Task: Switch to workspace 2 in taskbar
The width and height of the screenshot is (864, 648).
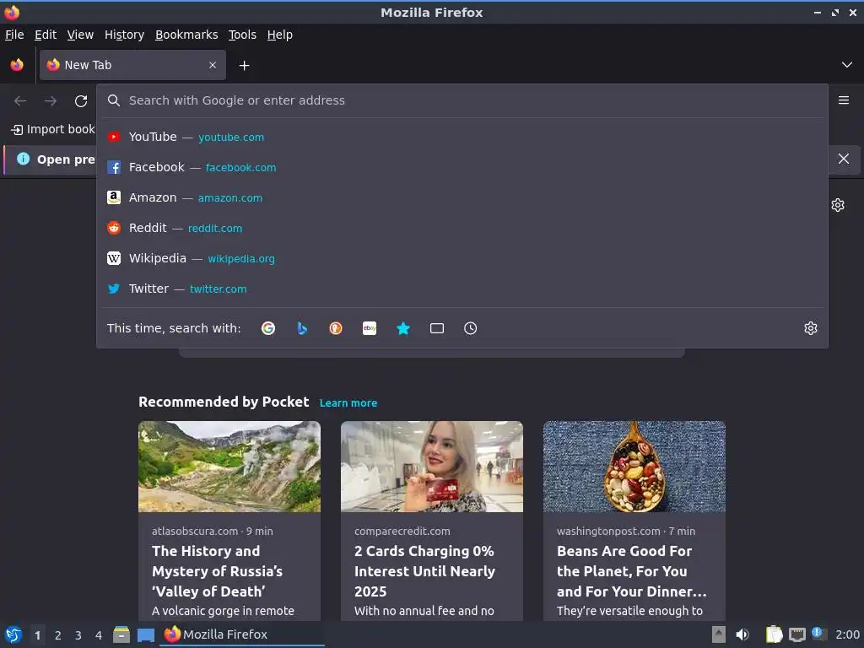Action: pyautogui.click(x=58, y=635)
